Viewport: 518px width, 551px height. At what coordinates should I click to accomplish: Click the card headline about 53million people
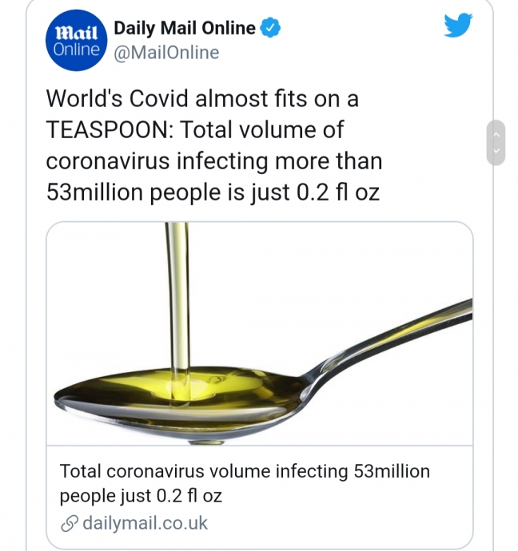tap(245, 483)
